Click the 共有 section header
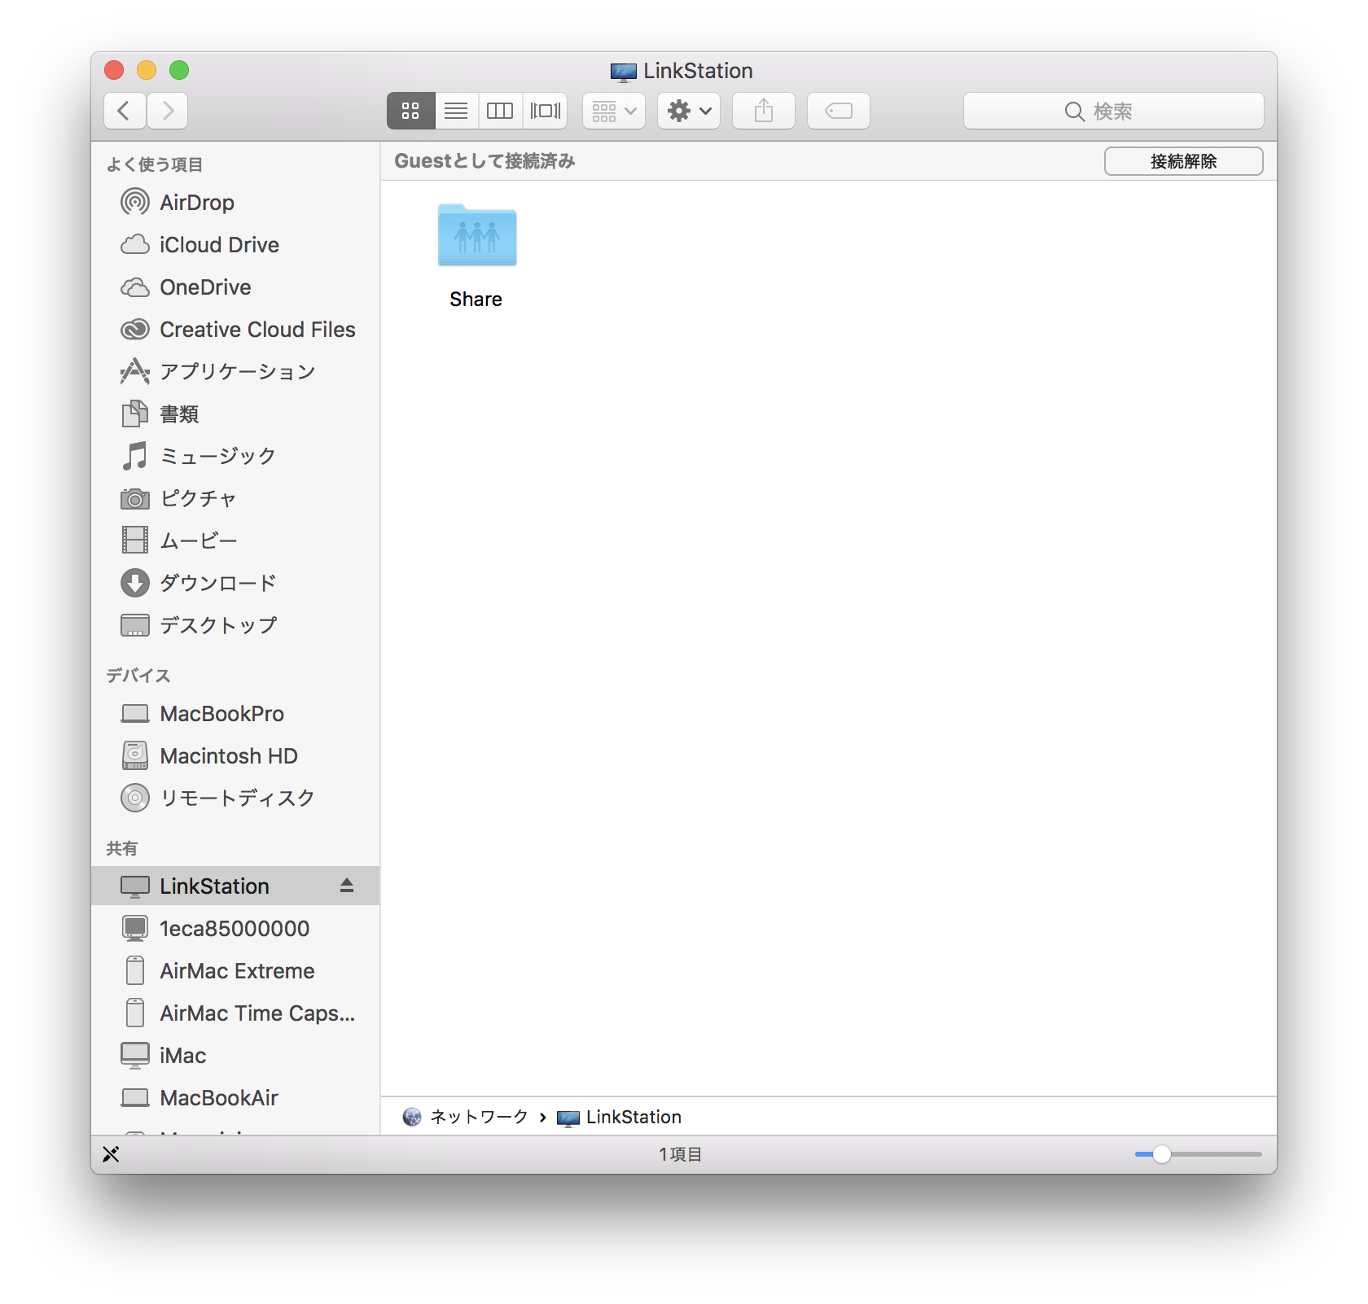Image resolution: width=1368 pixels, height=1304 pixels. coord(122,848)
